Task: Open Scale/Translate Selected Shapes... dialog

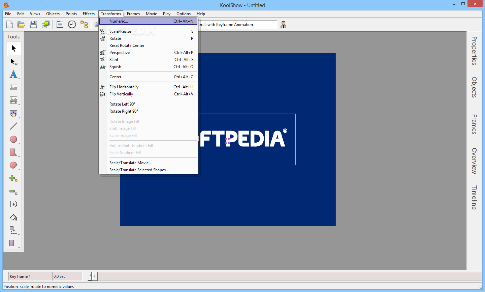Action: coord(148,170)
